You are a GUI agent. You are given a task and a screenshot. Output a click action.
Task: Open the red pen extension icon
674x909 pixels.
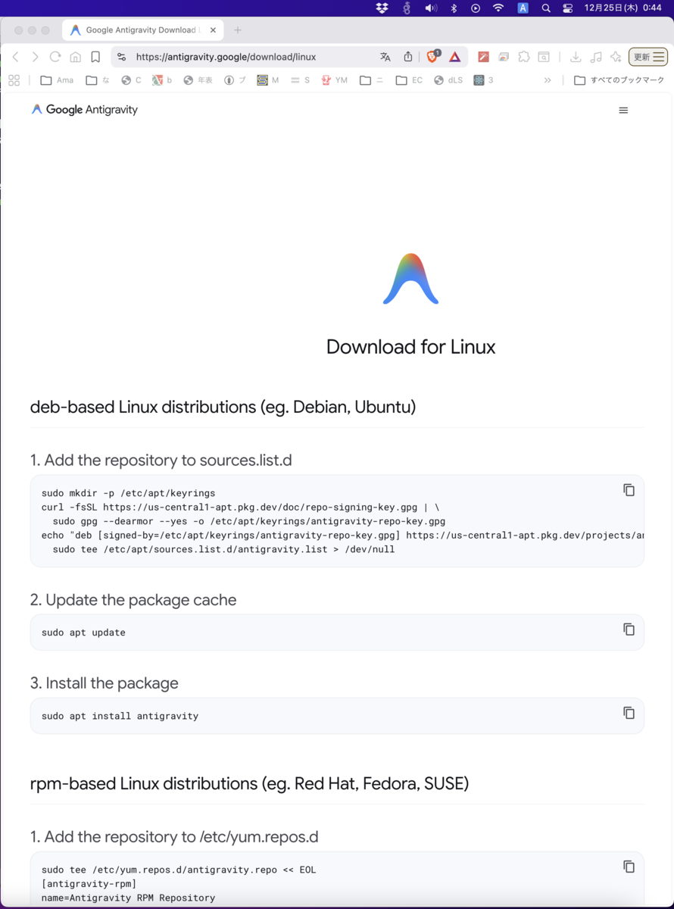pos(483,57)
